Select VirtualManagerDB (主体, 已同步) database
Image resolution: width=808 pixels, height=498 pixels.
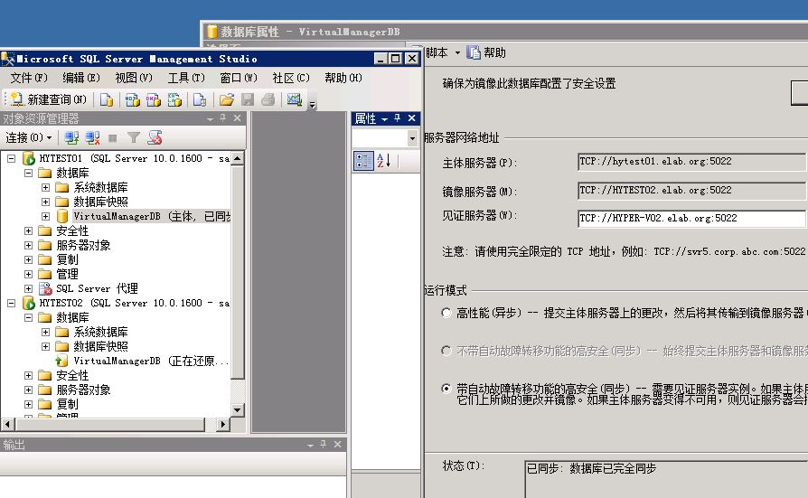click(151, 216)
